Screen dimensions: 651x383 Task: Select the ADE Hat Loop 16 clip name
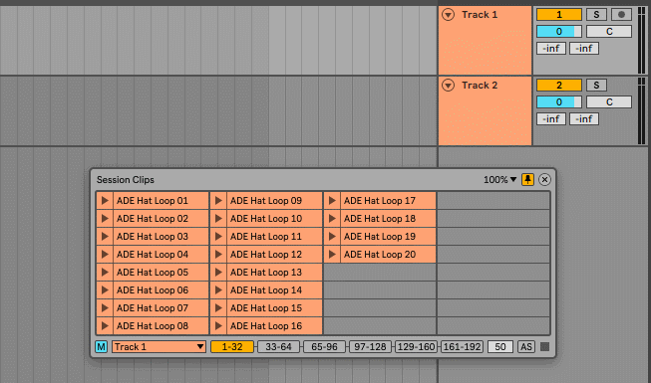pos(266,326)
